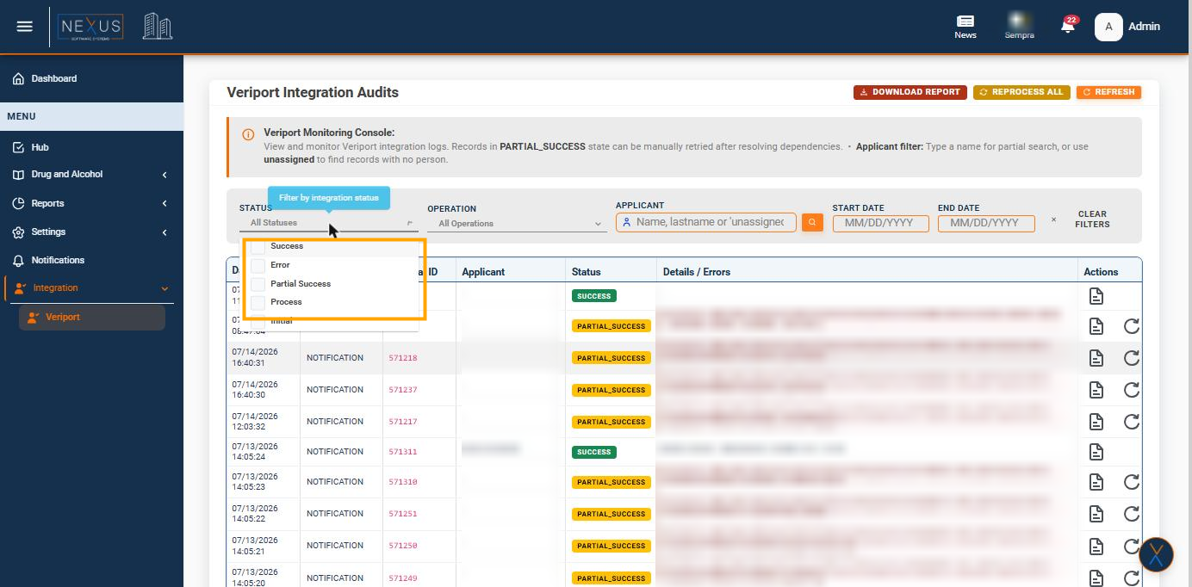Open the chat widget with X logo

coord(1156,555)
